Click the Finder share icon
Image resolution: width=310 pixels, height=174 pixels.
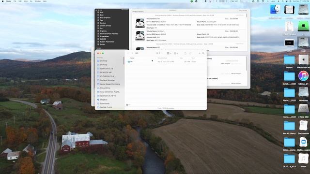[185, 53]
